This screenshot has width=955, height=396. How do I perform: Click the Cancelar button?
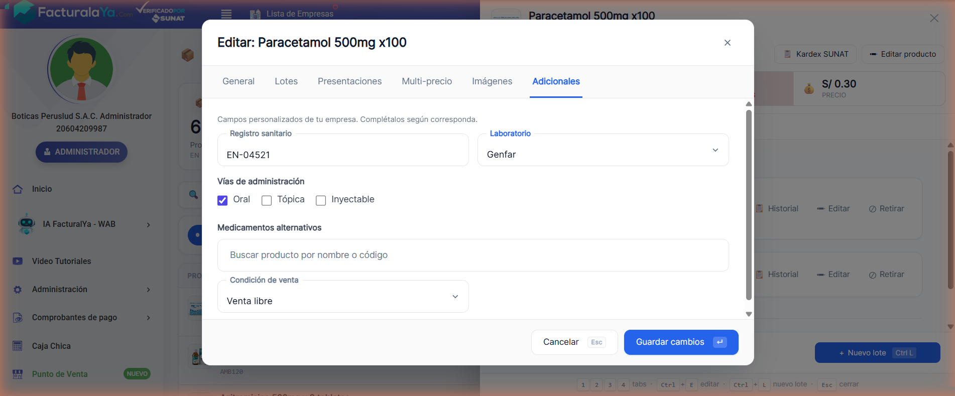pyautogui.click(x=574, y=342)
